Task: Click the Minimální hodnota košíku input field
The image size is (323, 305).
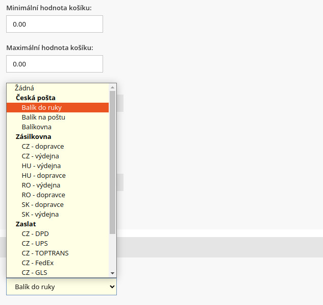Action: (x=55, y=24)
